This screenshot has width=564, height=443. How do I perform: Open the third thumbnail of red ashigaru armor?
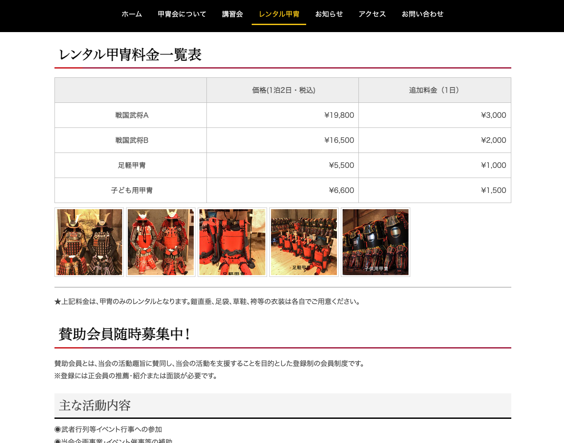click(232, 242)
